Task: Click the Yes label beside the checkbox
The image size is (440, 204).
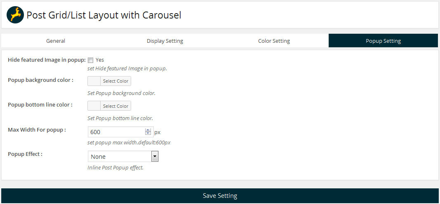Action: [100, 60]
